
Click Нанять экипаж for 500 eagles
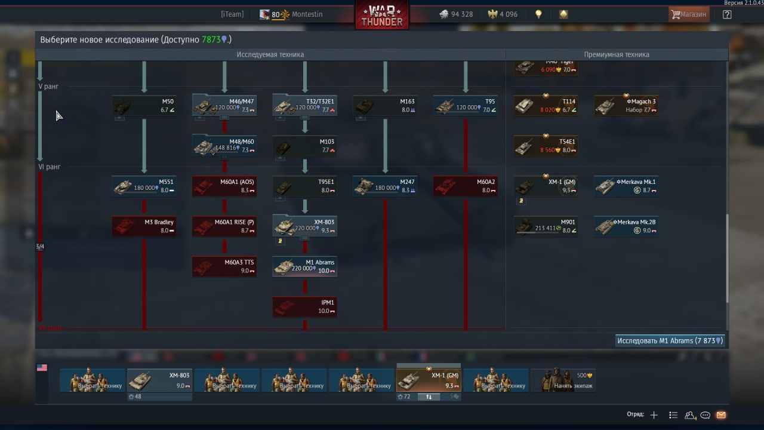(563, 380)
